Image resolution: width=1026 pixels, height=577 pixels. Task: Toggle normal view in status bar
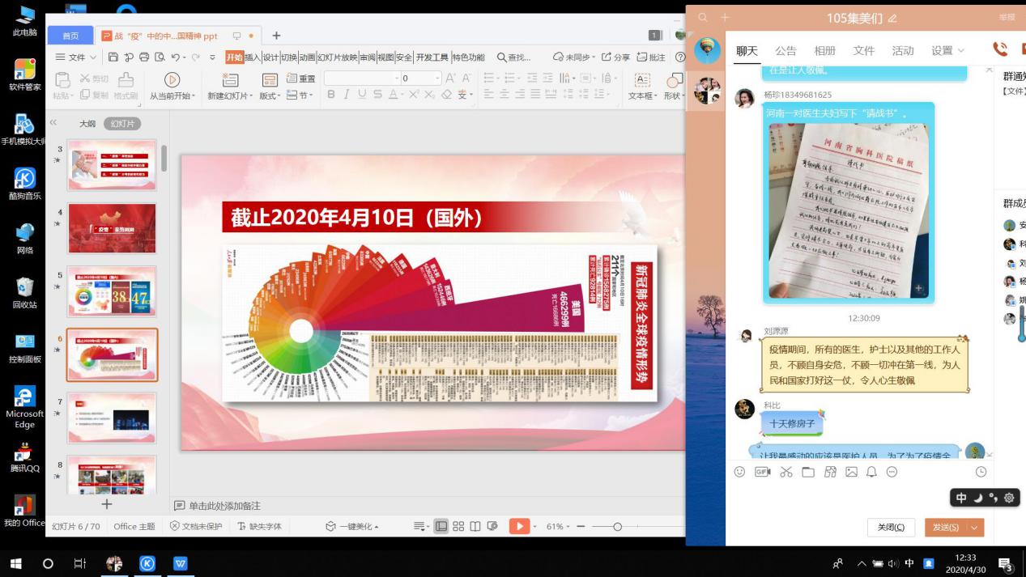point(441,527)
